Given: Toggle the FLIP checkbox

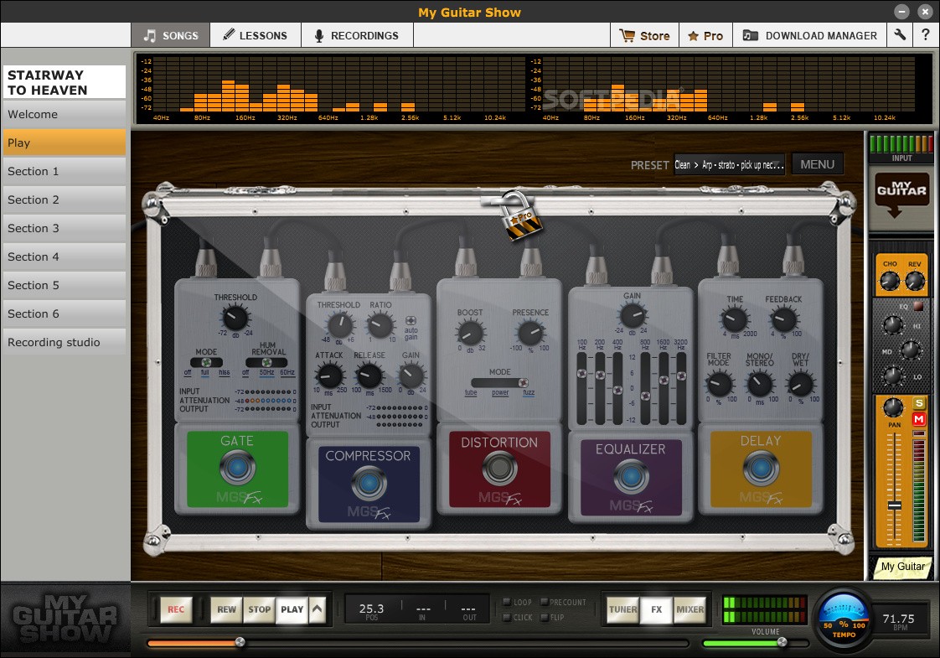Looking at the screenshot, I should point(544,617).
